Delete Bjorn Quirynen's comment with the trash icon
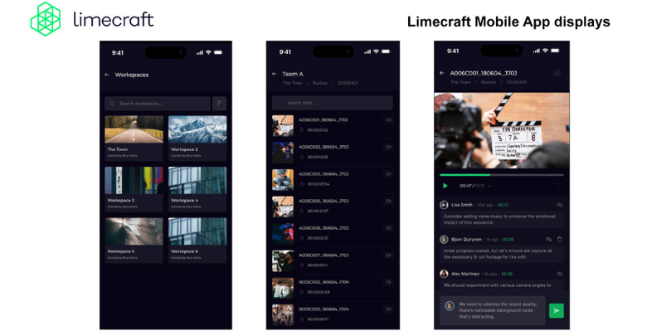647x336 pixels. point(560,239)
